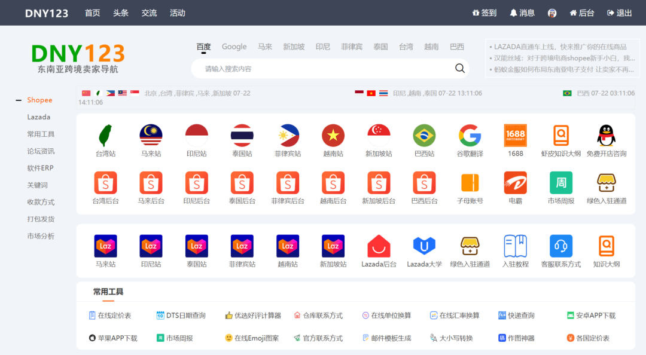
Task: Open the Lazada 马来站 Laz icon
Action: pos(105,246)
